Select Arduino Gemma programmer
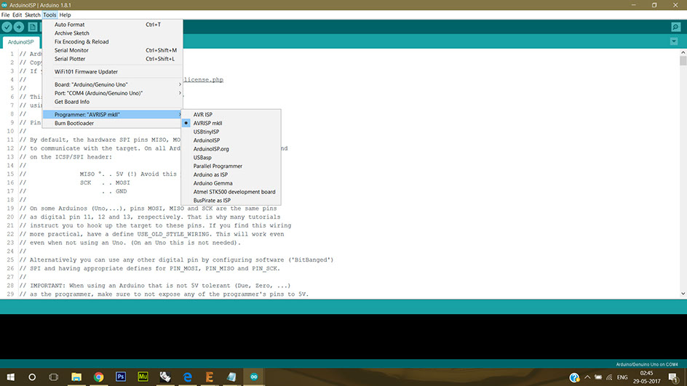 pyautogui.click(x=231, y=183)
